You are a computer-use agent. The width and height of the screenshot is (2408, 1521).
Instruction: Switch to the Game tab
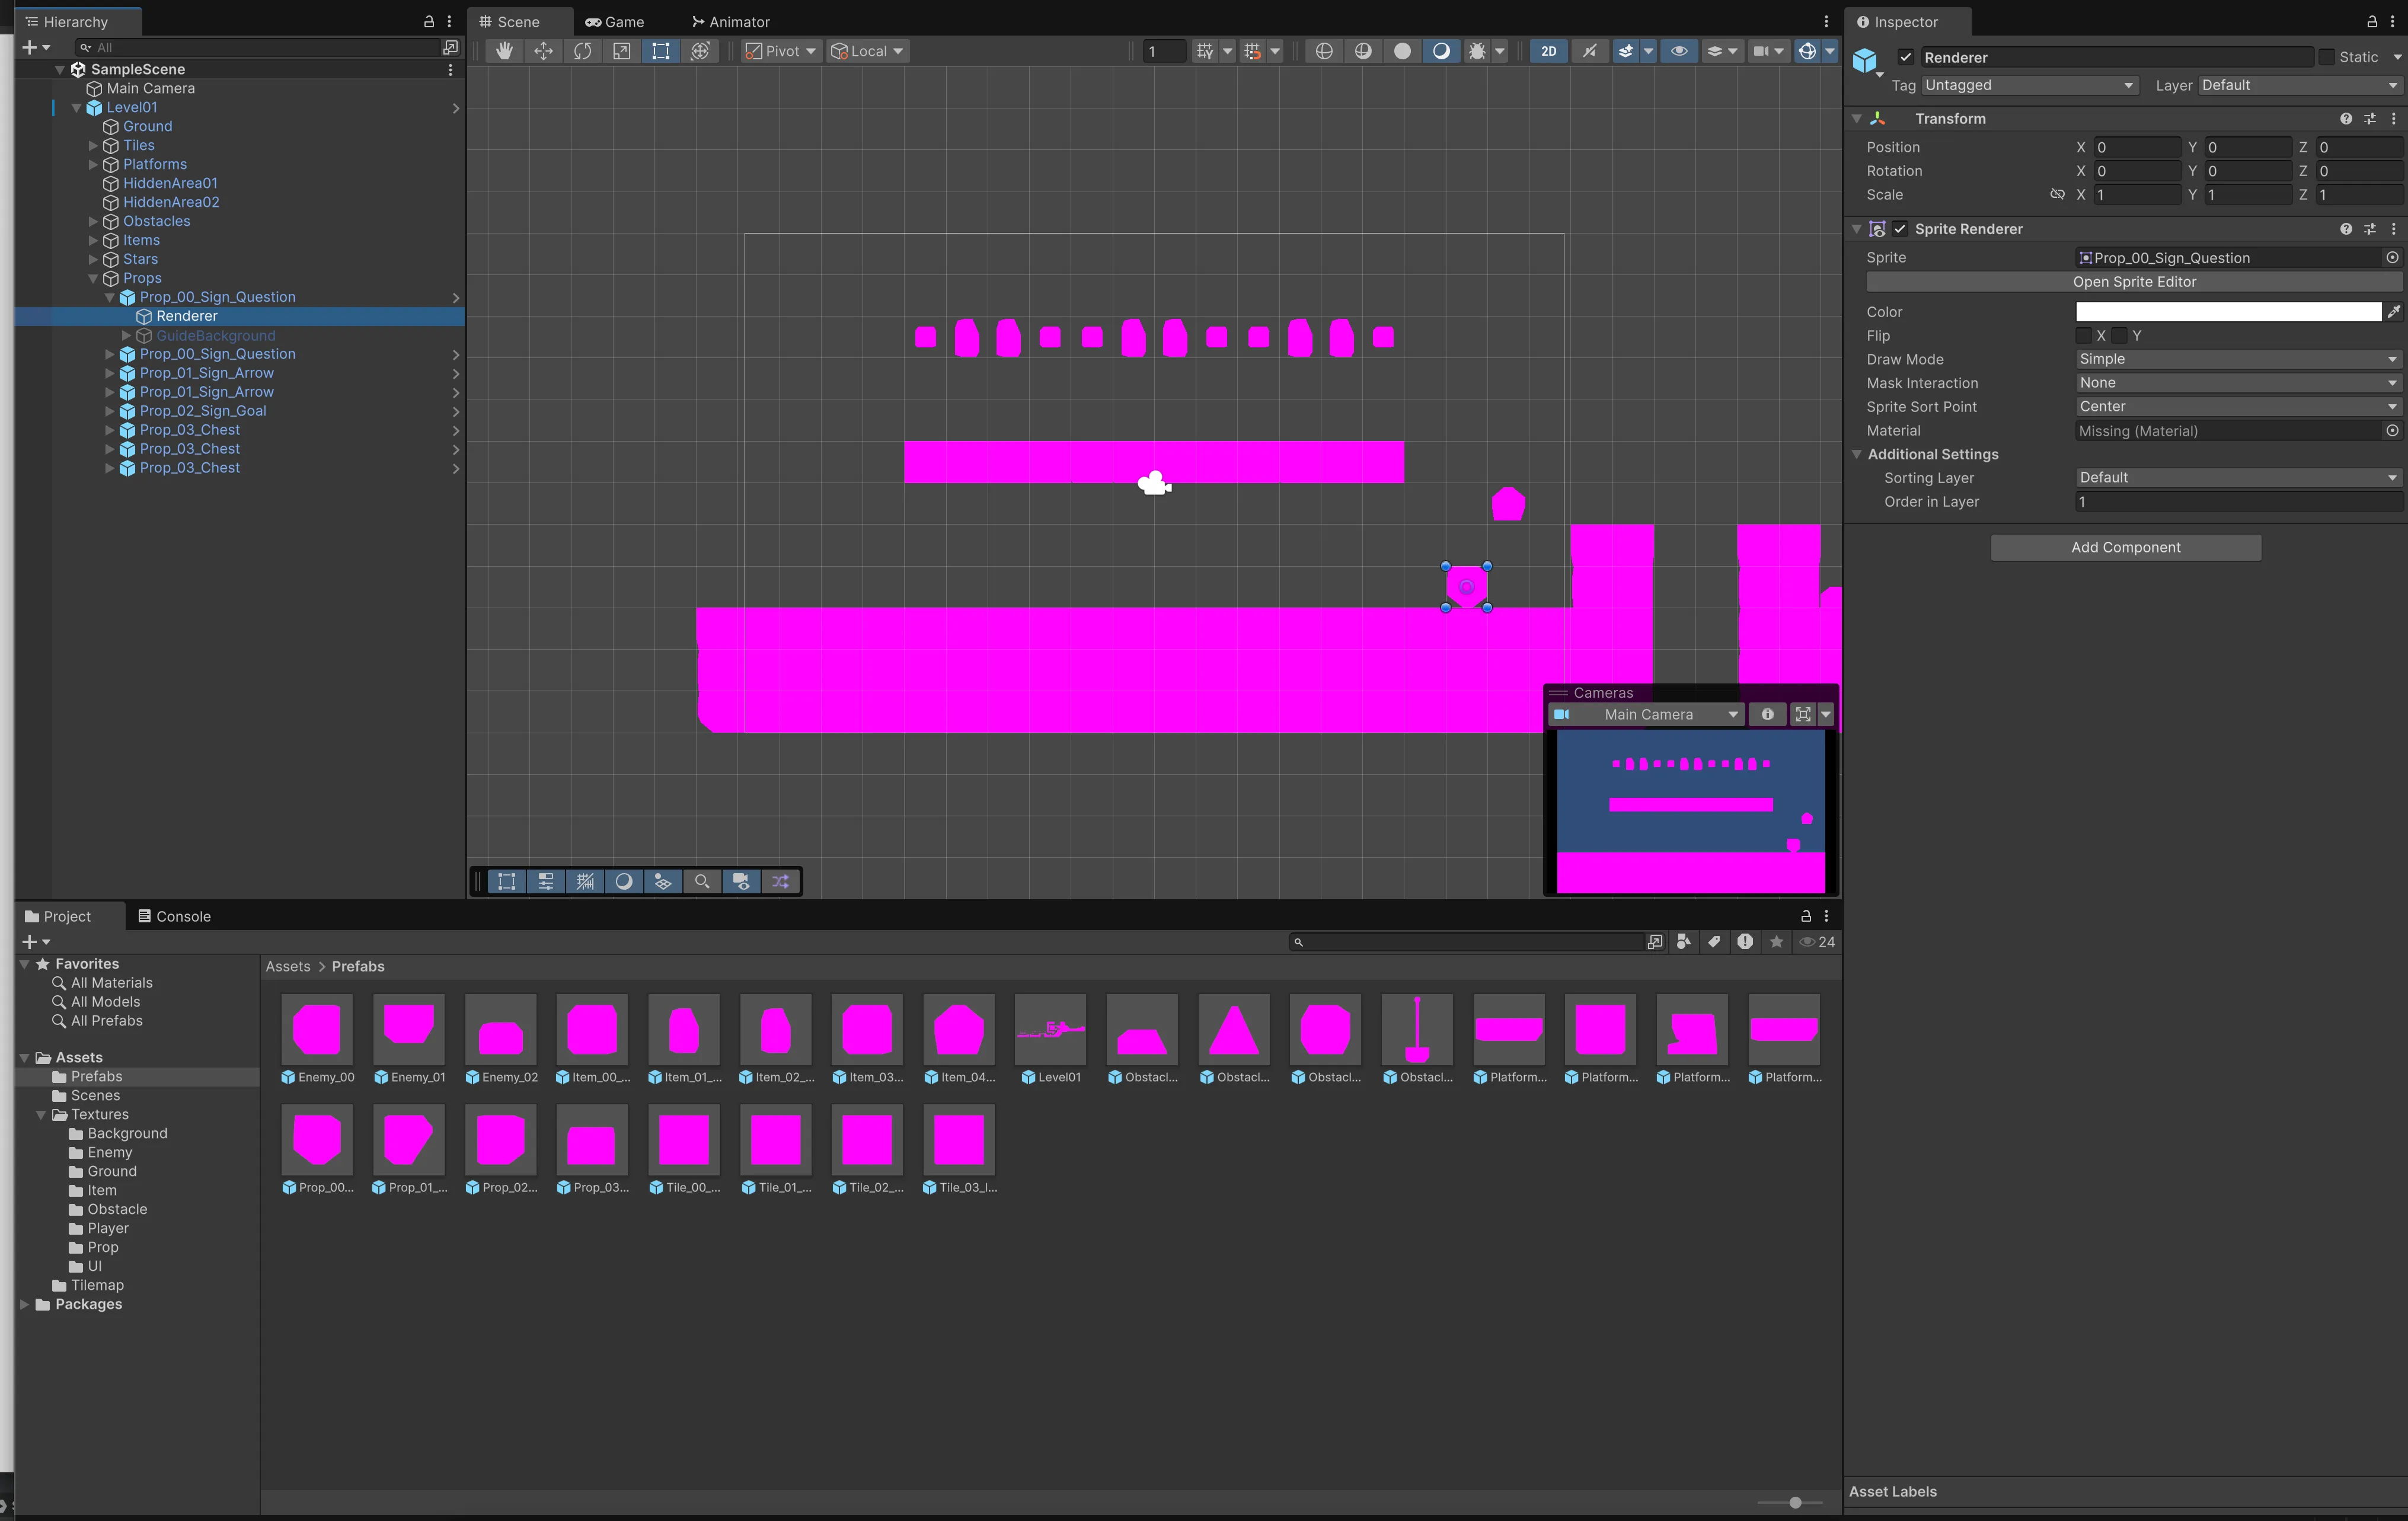coord(615,21)
